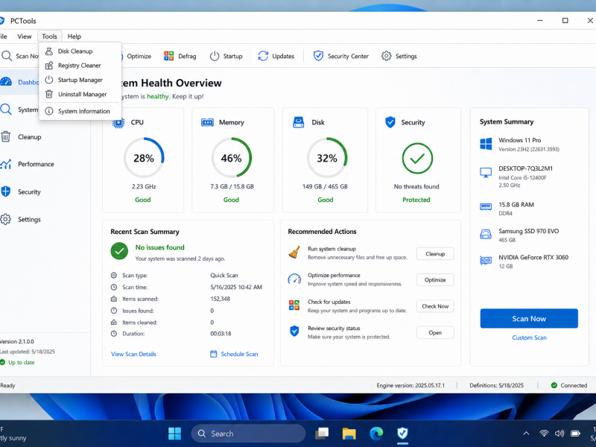Select System Information menu entry
Screen dimensions: 596x447
coord(80,111)
